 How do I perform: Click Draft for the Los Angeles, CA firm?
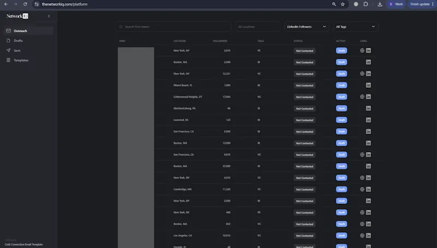341,235
